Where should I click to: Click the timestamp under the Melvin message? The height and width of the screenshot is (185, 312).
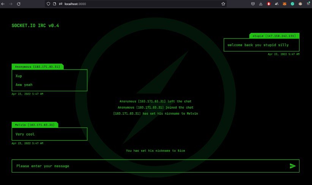tap(27, 143)
